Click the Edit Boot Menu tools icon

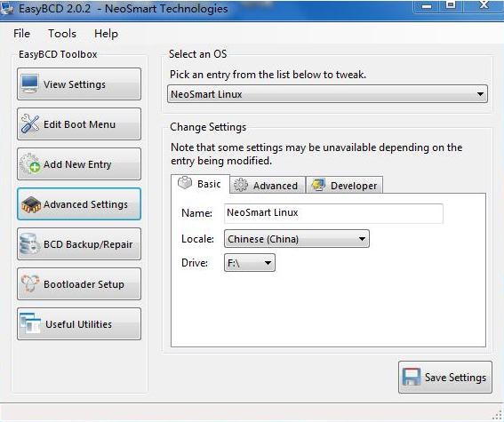30,123
